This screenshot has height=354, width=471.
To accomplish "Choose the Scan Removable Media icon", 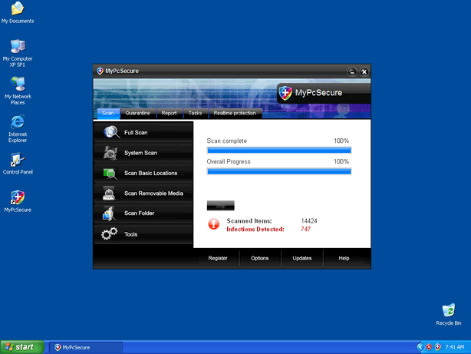I will pos(110,194).
